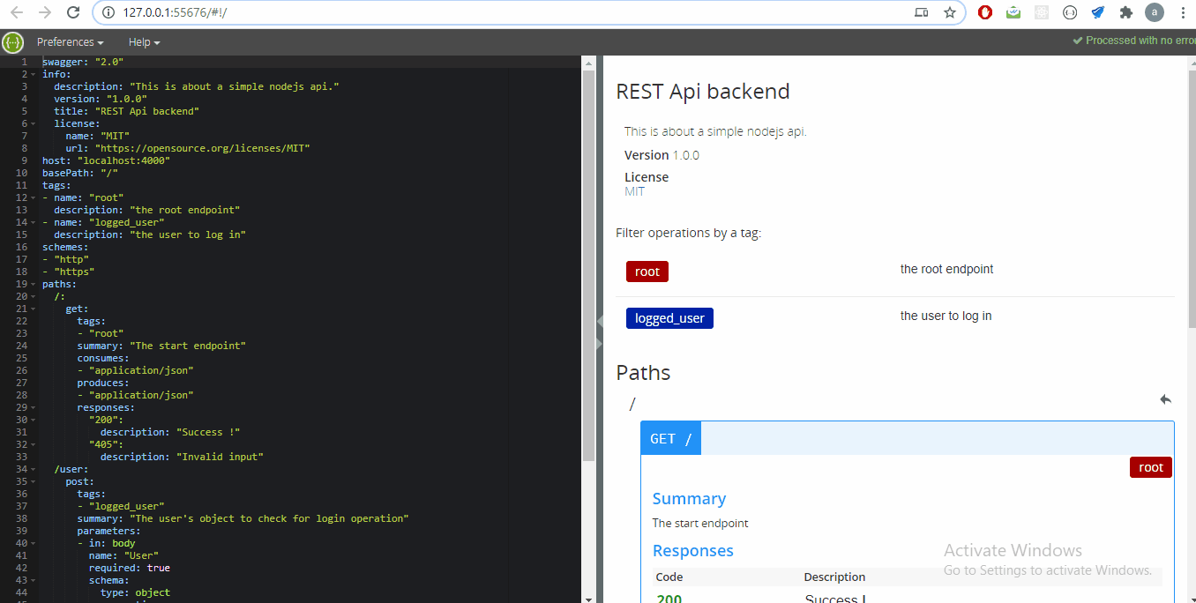Open Chrome's three-dot menu
This screenshot has height=603, width=1196.
click(x=1182, y=12)
